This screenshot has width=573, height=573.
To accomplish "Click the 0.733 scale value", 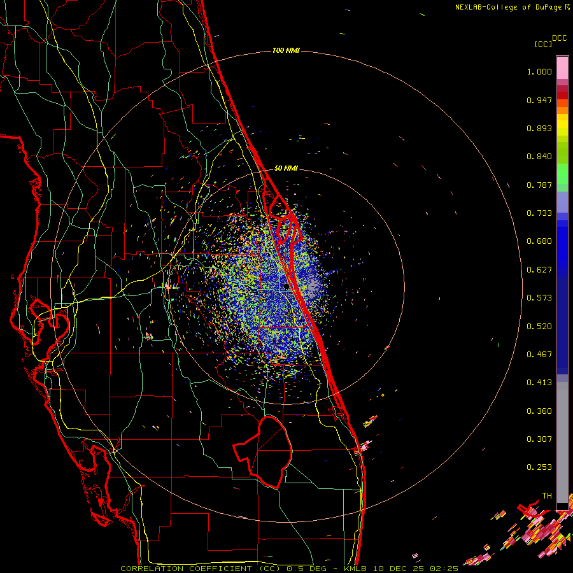I will (x=539, y=213).
